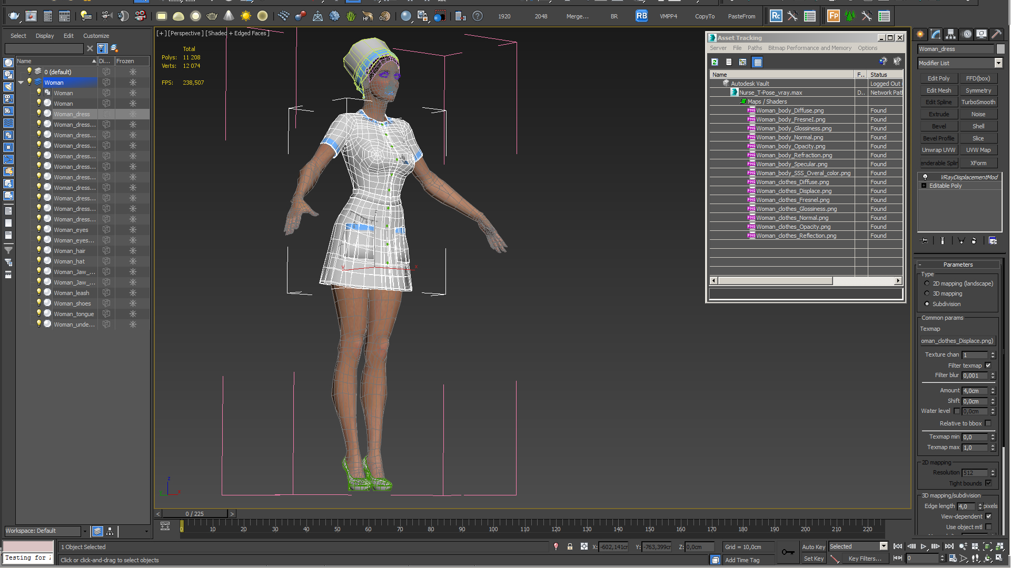Select Subdivision mapping type
Image resolution: width=1011 pixels, height=568 pixels.
927,304
